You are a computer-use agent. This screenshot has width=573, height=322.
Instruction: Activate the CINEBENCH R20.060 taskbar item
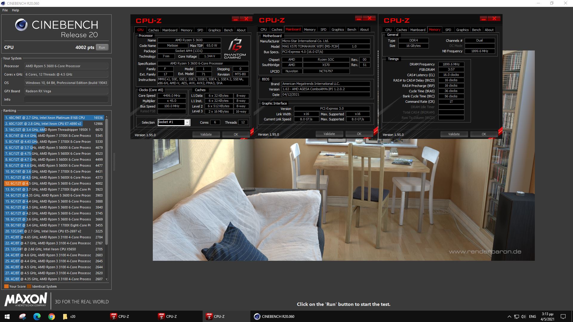274,316
